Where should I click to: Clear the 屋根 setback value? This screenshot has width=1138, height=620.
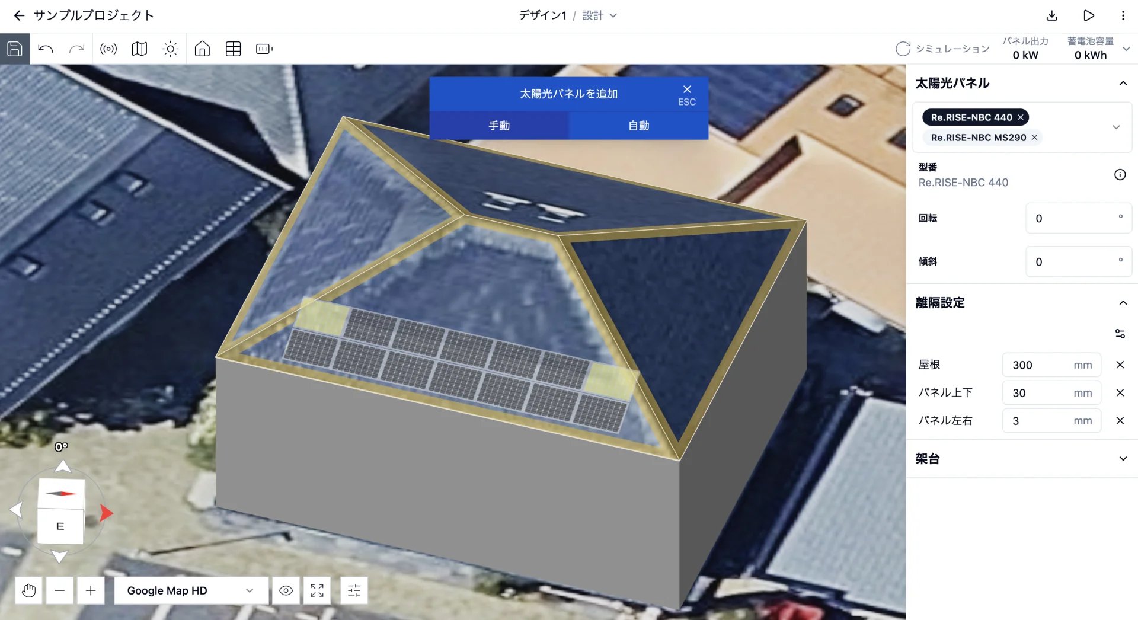pos(1120,365)
